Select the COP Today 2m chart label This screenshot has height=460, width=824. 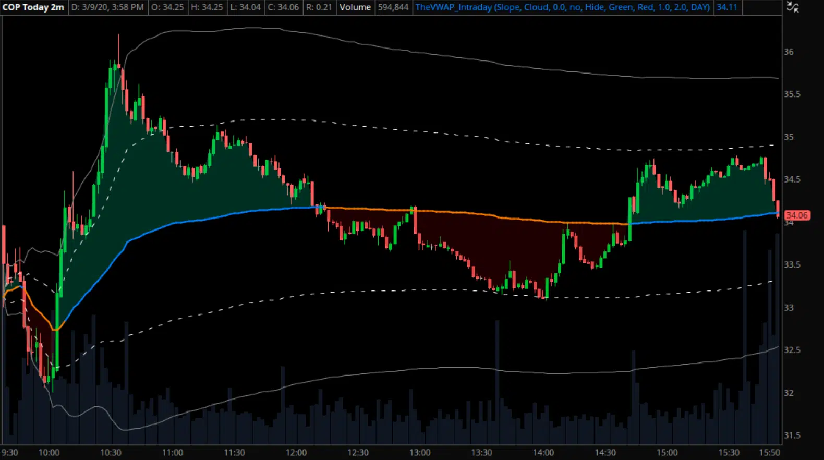pos(33,7)
